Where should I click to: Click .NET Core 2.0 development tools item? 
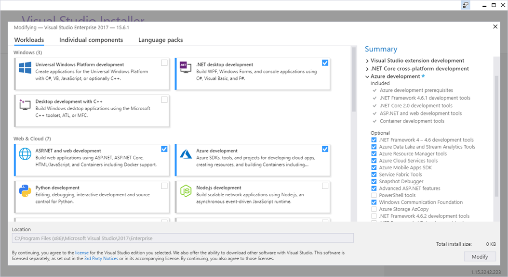[416, 106]
